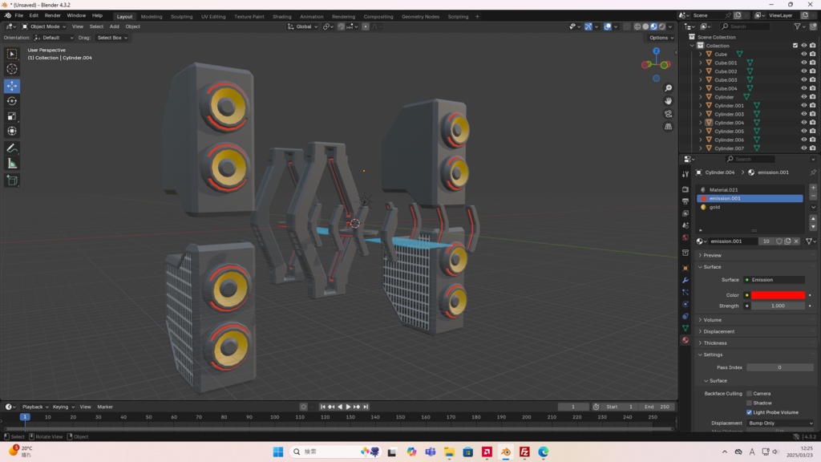The image size is (821, 462).
Task: Click the viewport zoom magnifier icon
Action: pyautogui.click(x=668, y=88)
